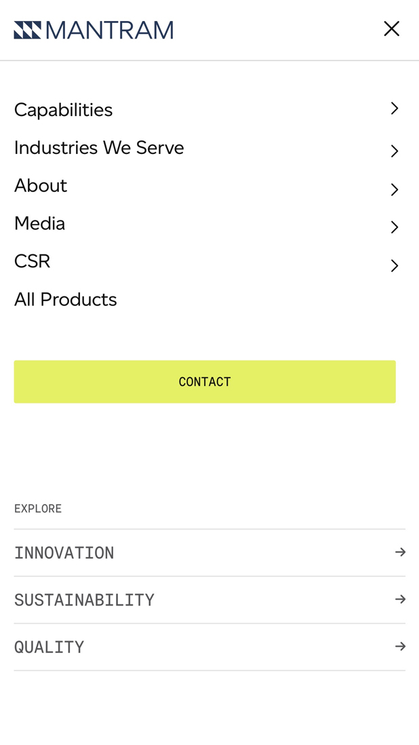Open the Innovation explore link
This screenshot has width=419, height=745.
[64, 553]
